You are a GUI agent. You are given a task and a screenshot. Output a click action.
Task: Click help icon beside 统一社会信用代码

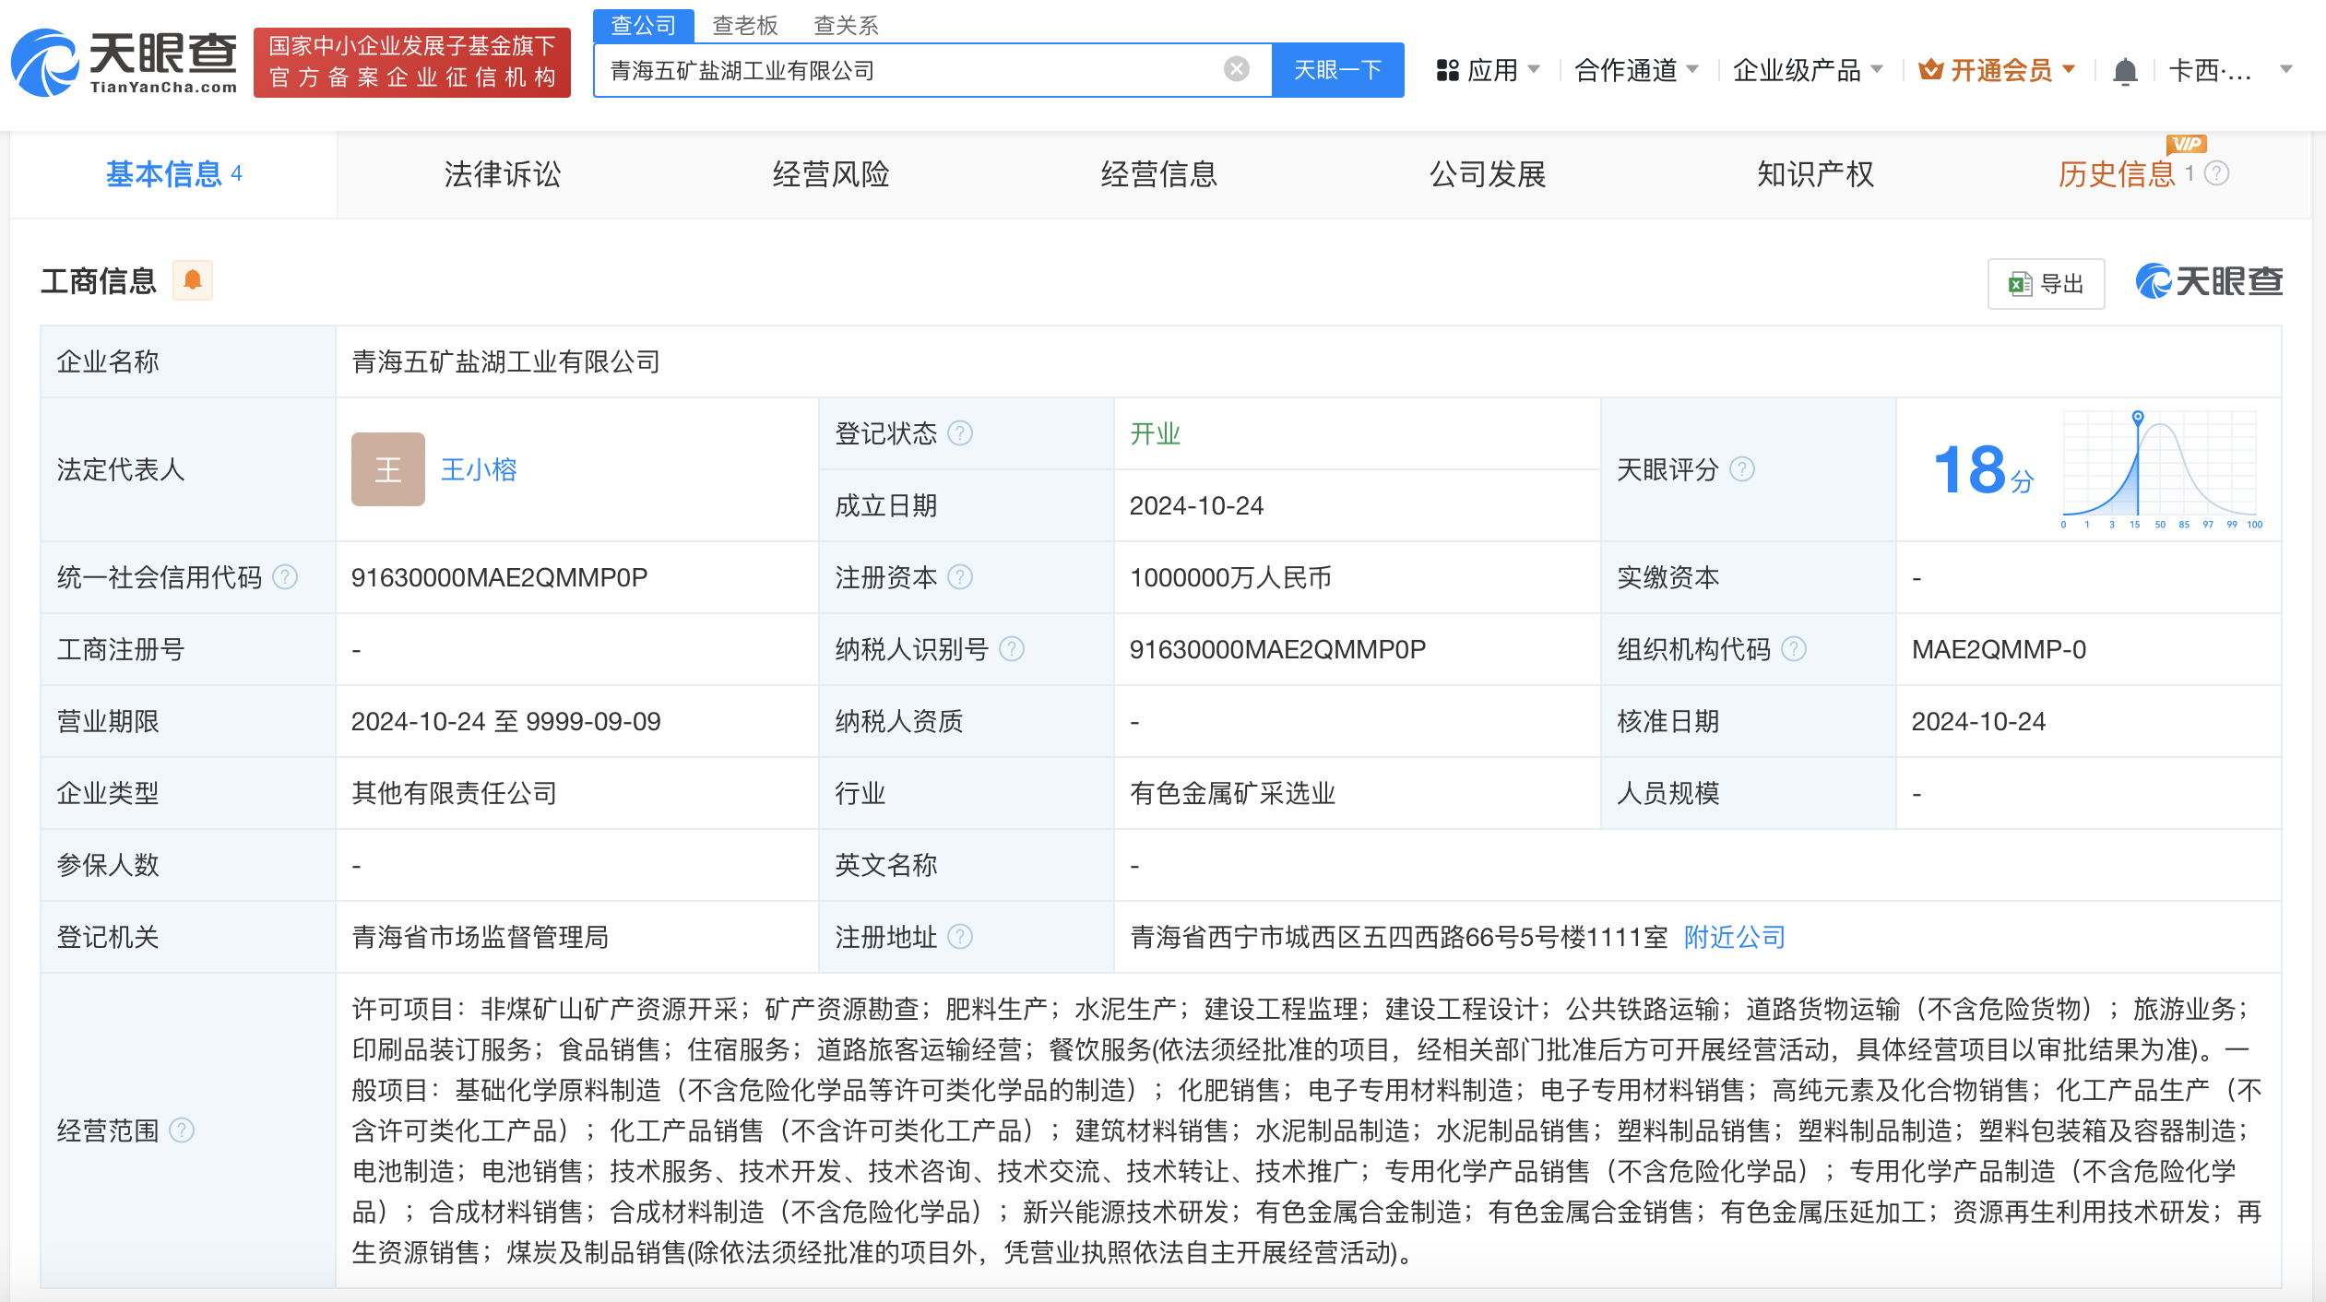pyautogui.click(x=286, y=577)
